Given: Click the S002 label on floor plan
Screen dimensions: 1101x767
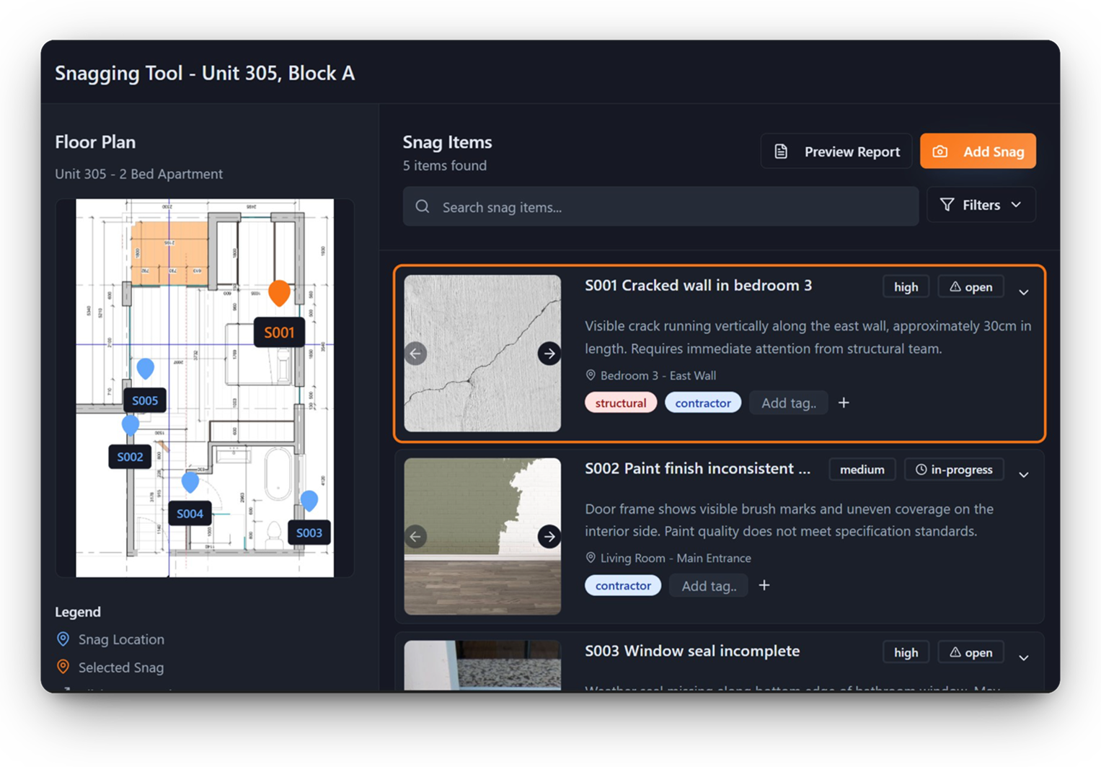Looking at the screenshot, I should 130,457.
